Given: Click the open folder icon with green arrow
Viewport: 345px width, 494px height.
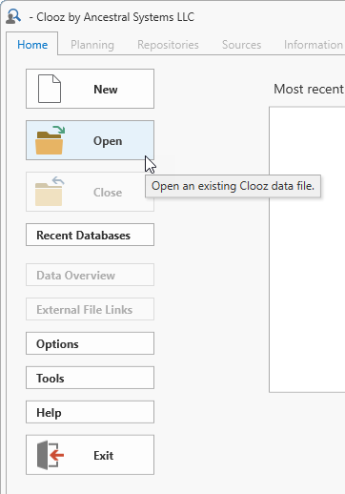Looking at the screenshot, I should pyautogui.click(x=50, y=140).
